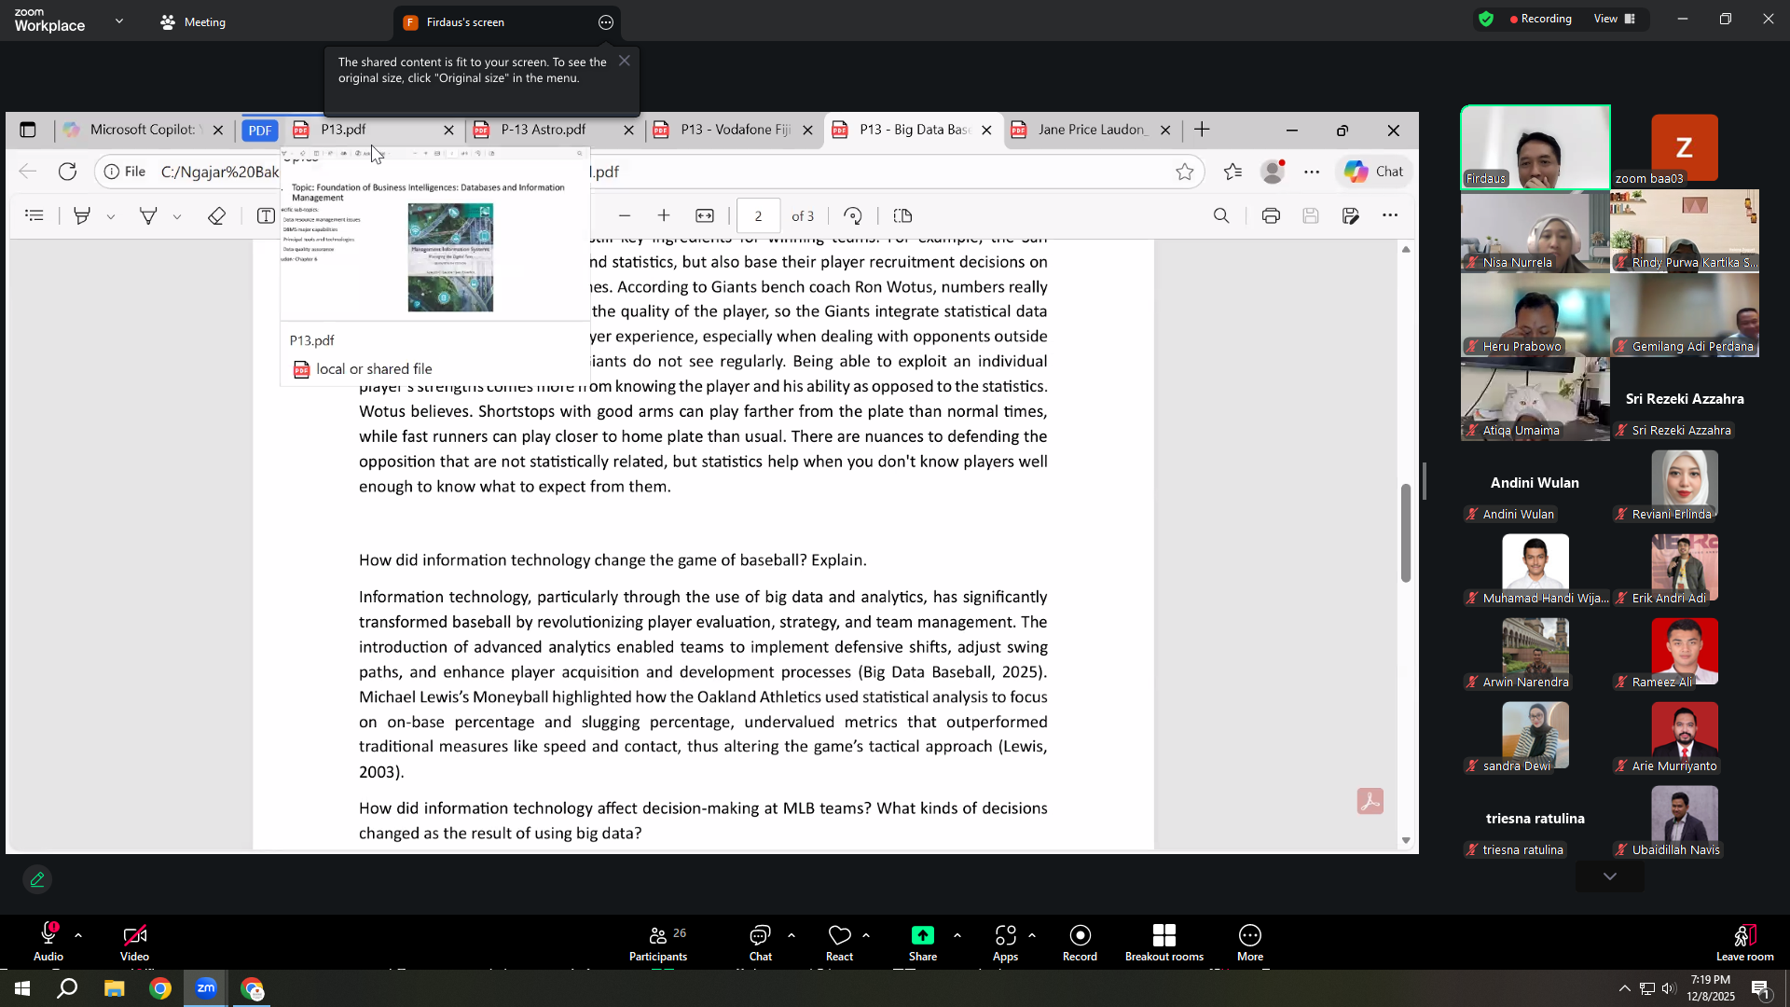1790x1007 pixels.
Task: Select the PDF eraser tool
Action: click(x=216, y=215)
